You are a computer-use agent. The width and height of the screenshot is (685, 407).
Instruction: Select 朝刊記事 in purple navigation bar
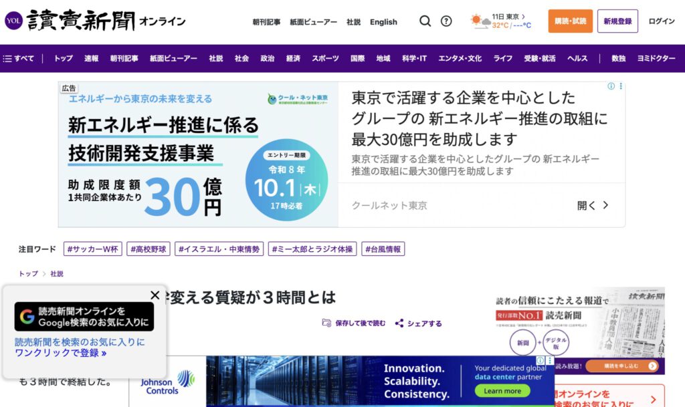tap(124, 58)
